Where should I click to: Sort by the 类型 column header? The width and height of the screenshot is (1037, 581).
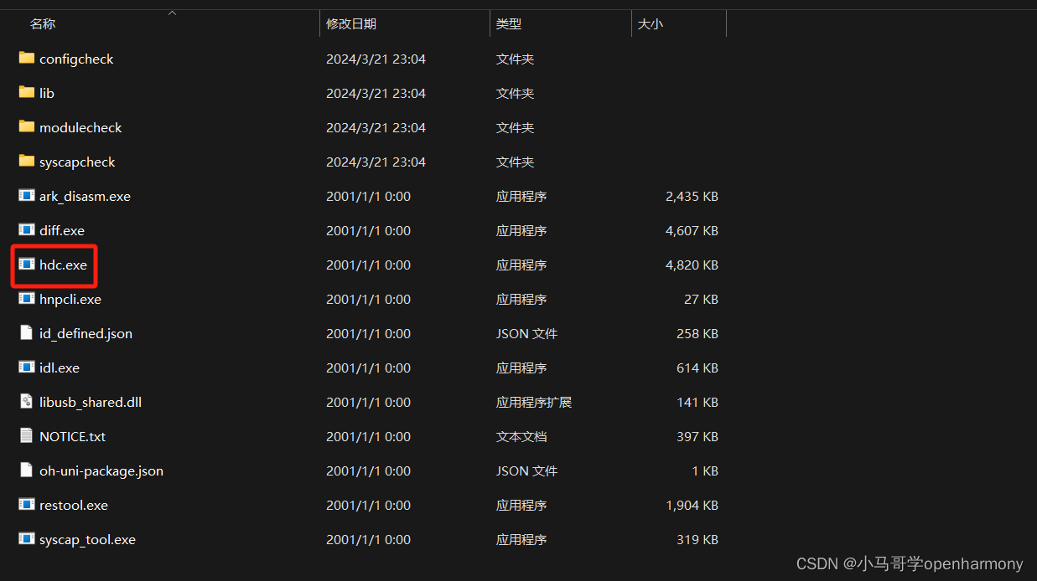(x=508, y=24)
